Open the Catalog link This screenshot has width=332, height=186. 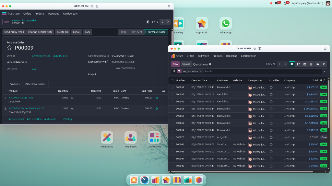tap(67, 119)
